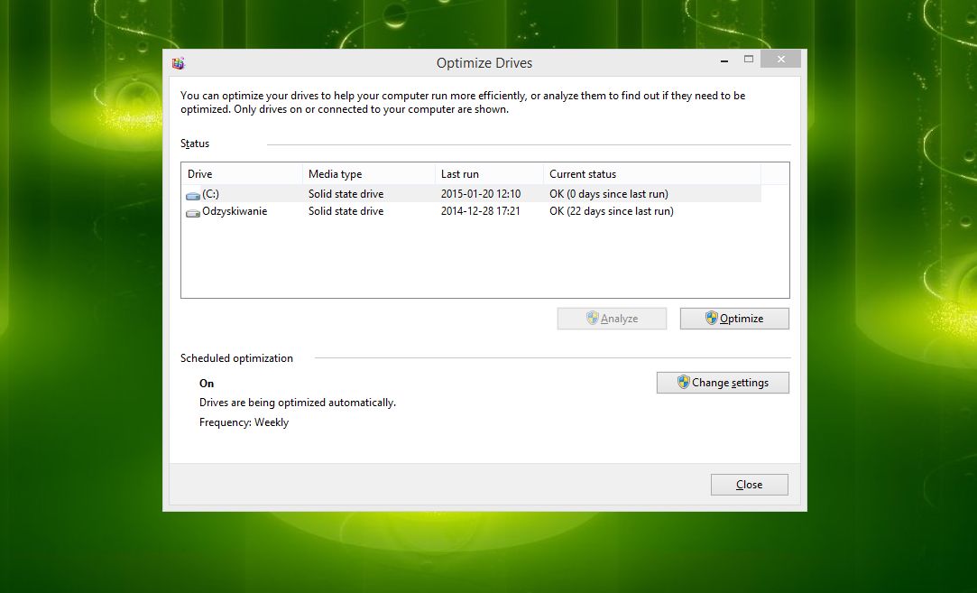This screenshot has height=593, width=977.
Task: Click 'OK (22 days since last run)' status
Action: 612,211
